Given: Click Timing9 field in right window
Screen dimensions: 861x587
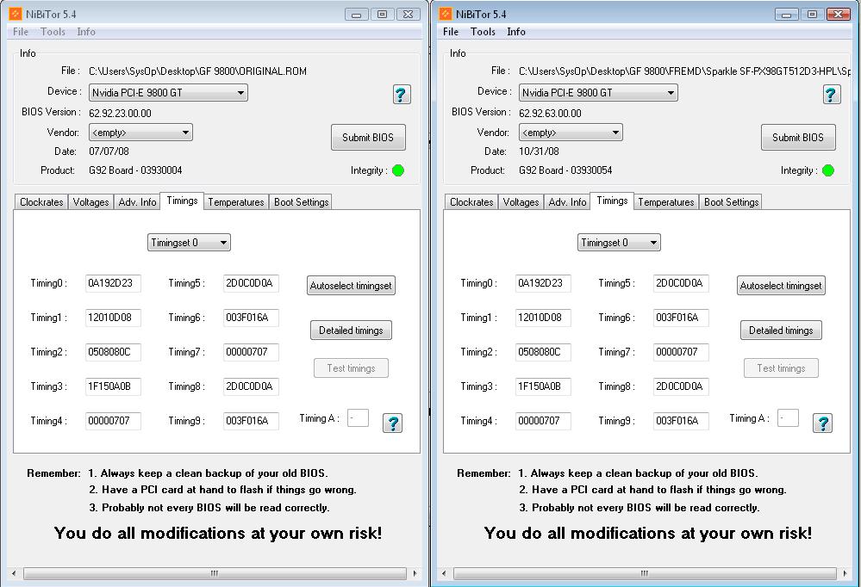Looking at the screenshot, I should (681, 421).
